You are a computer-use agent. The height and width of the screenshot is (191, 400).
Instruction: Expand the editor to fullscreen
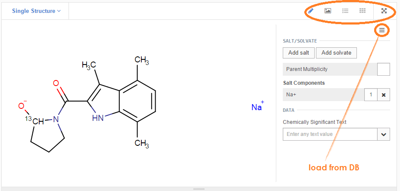[x=384, y=11]
